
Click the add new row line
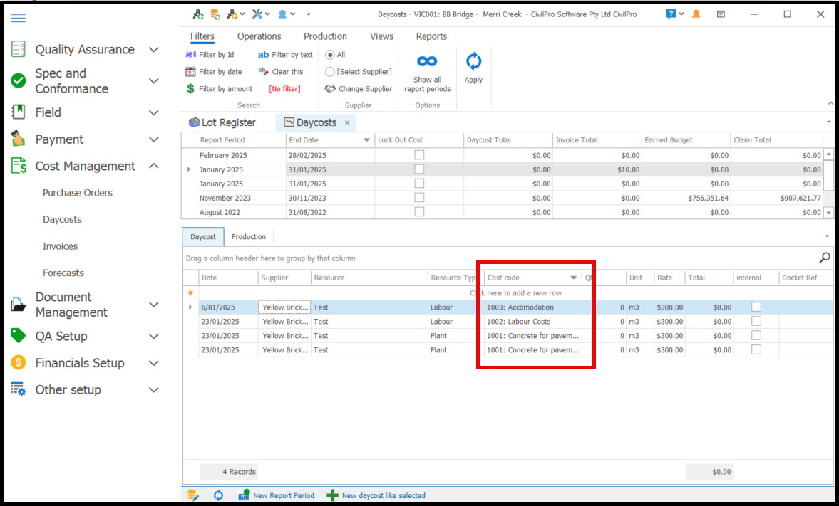point(515,293)
